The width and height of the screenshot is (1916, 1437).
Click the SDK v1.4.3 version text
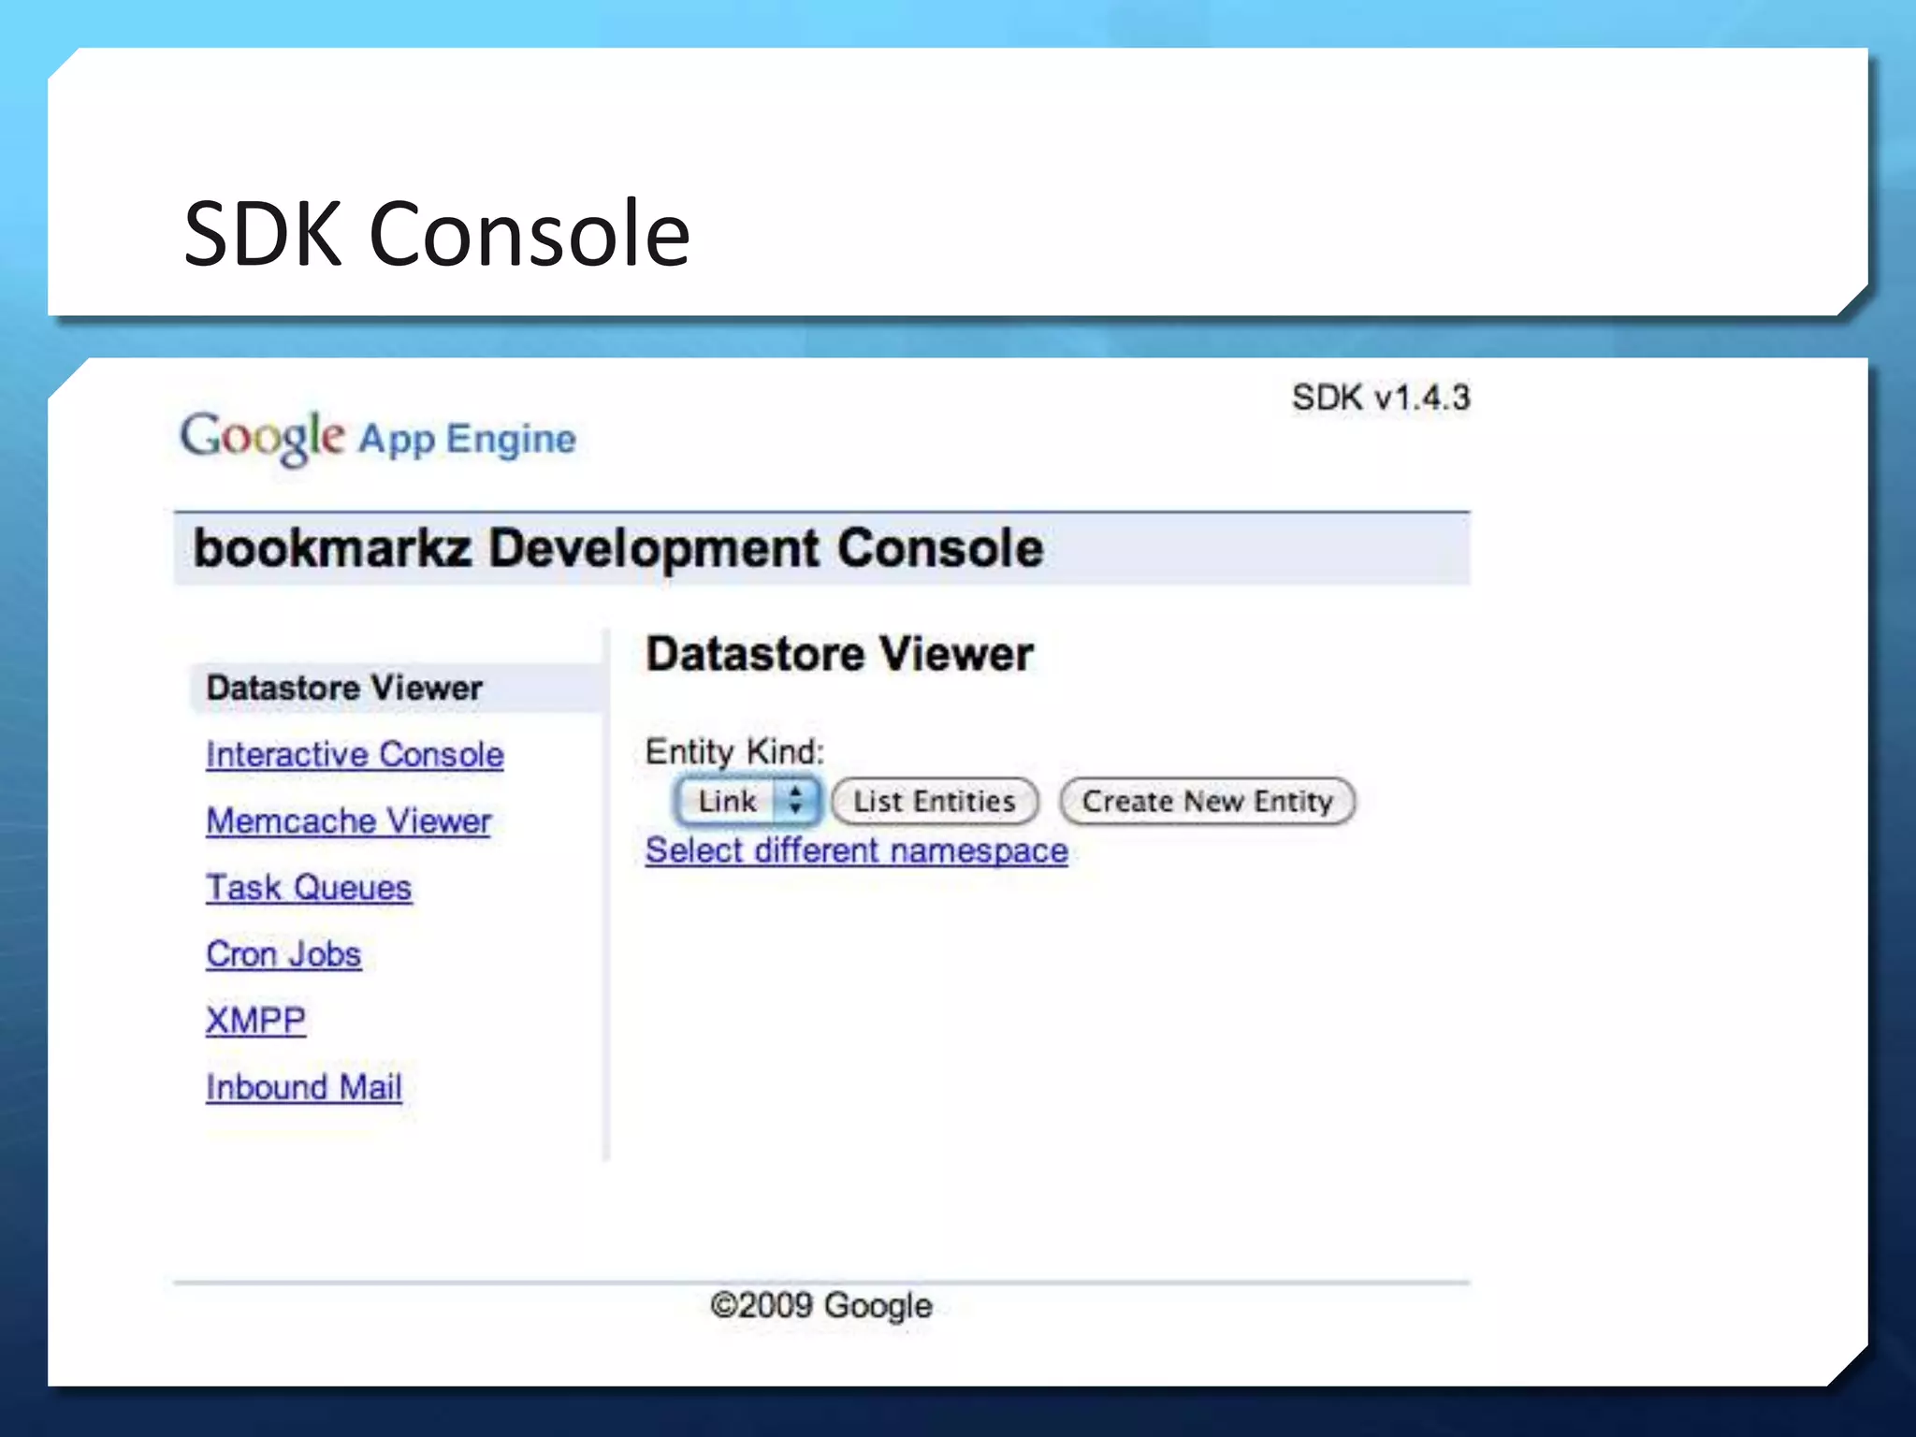click(x=1381, y=398)
